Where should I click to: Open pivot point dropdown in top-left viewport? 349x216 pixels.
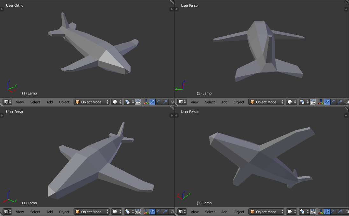point(129,102)
